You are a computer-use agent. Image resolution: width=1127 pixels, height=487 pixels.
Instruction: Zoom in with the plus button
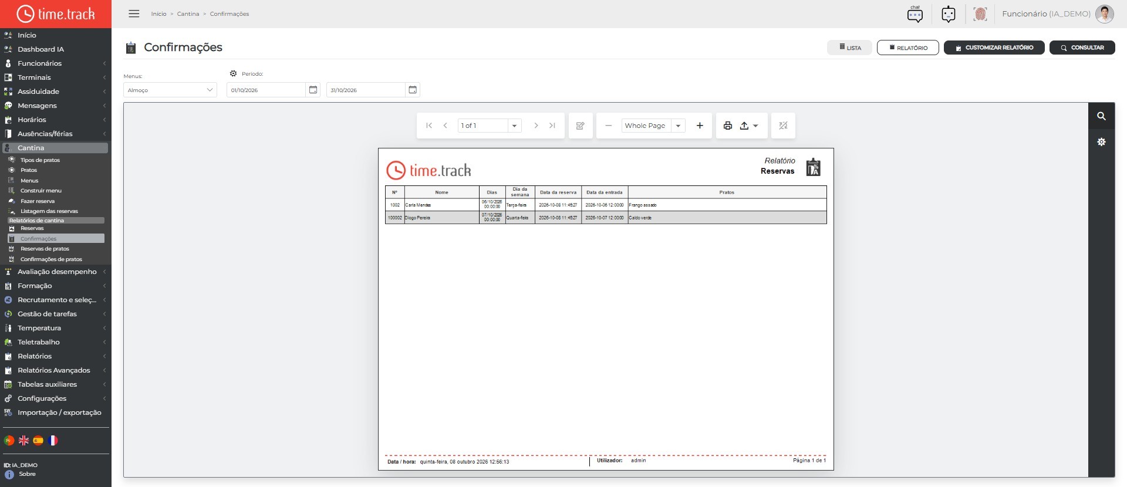point(700,126)
